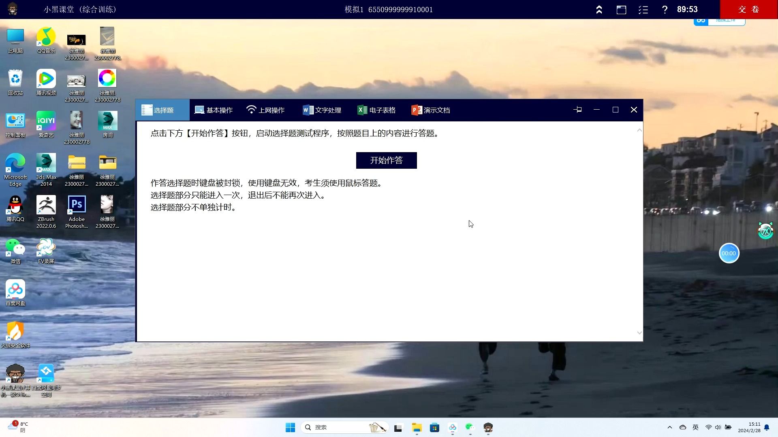Viewport: 778px width, 437px height.
Task: Click the scroll down arrow in exam panel
Action: click(x=639, y=333)
